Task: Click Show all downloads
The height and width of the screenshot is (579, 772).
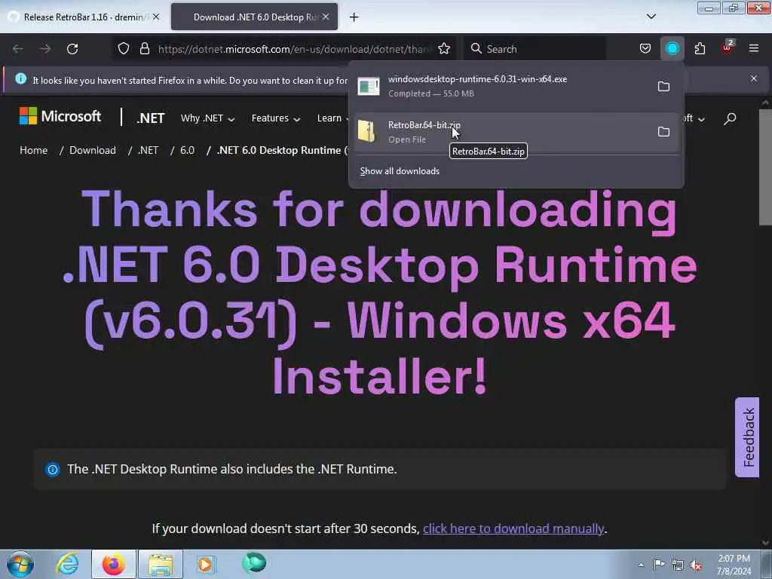Action: [x=400, y=171]
